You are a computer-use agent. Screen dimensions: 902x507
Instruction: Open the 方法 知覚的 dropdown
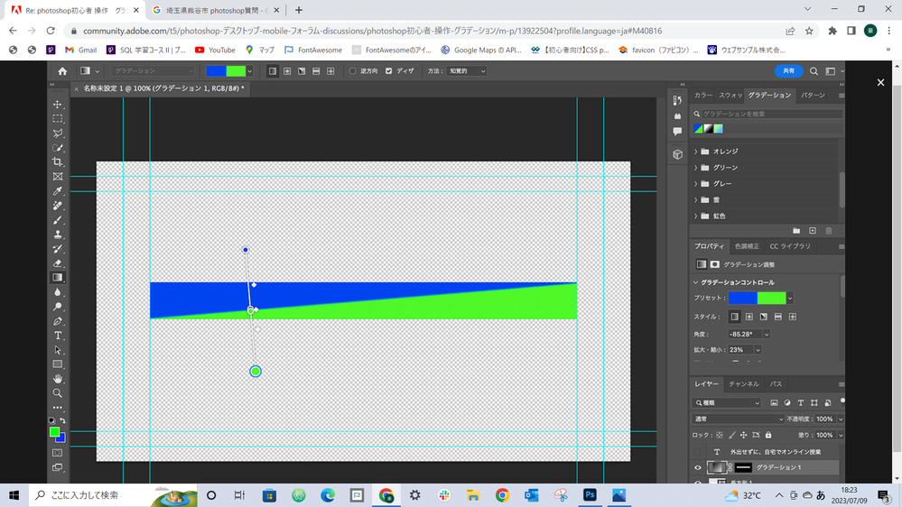click(x=467, y=71)
